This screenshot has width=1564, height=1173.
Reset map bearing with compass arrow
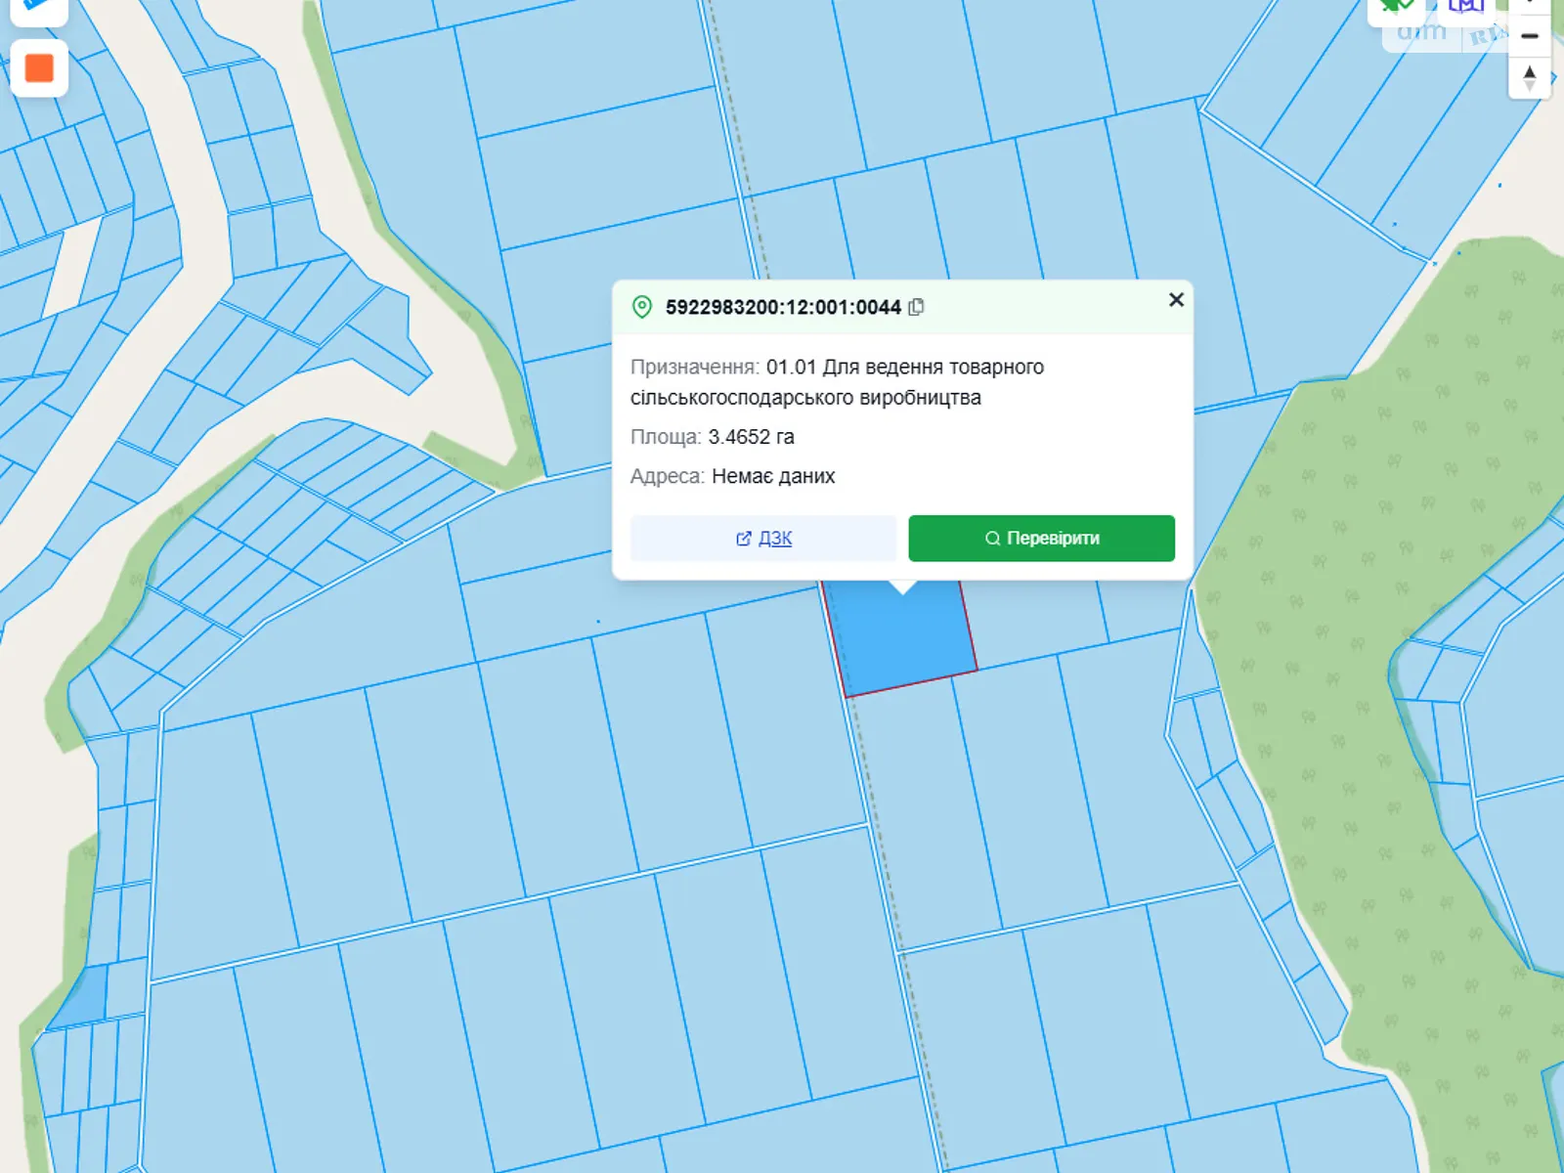pos(1530,77)
